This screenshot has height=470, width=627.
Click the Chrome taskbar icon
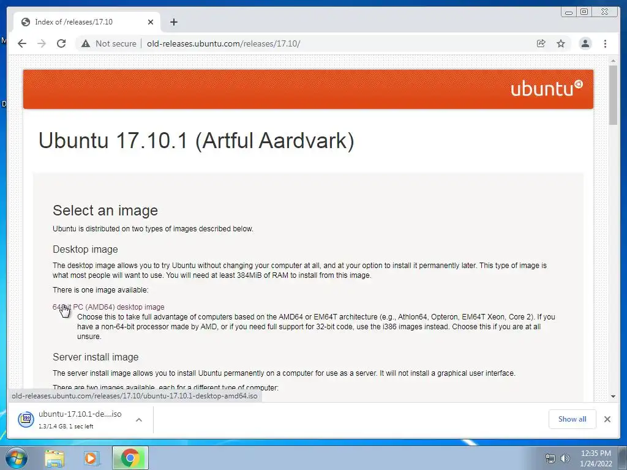[x=130, y=458]
